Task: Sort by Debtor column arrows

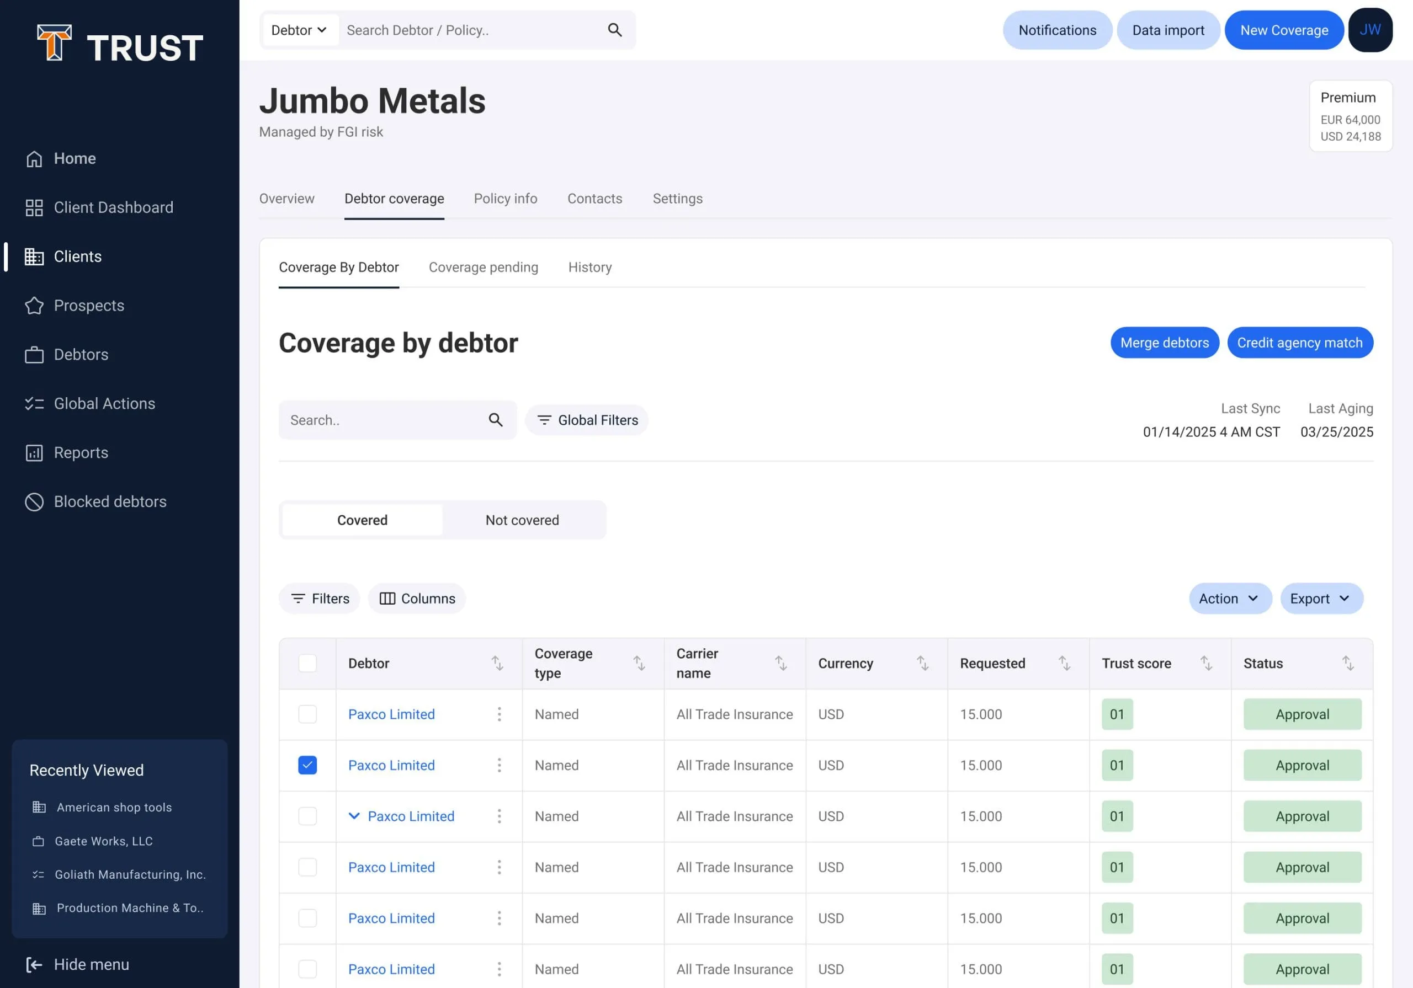Action: pos(497,663)
